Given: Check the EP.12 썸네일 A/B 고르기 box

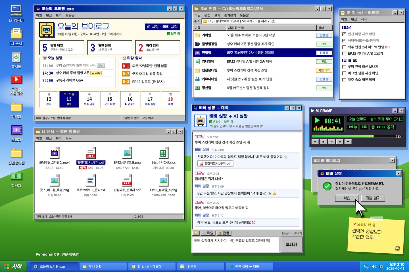Looking at the screenshot, I should tap(344, 53).
